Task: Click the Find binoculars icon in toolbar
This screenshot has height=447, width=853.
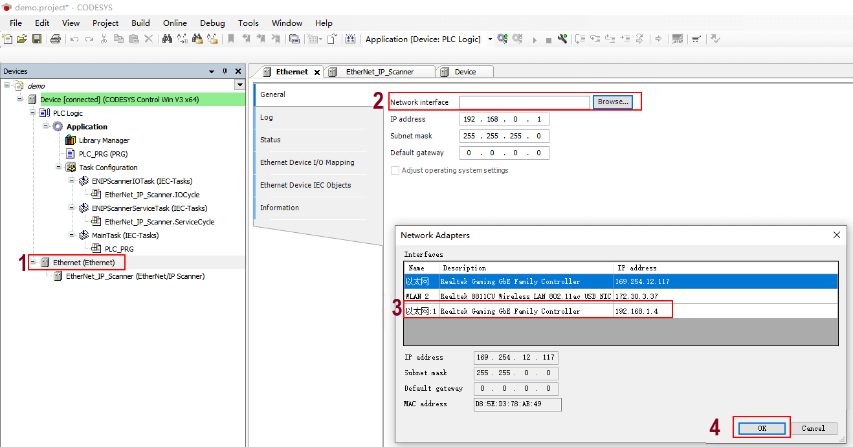Action: tap(167, 39)
